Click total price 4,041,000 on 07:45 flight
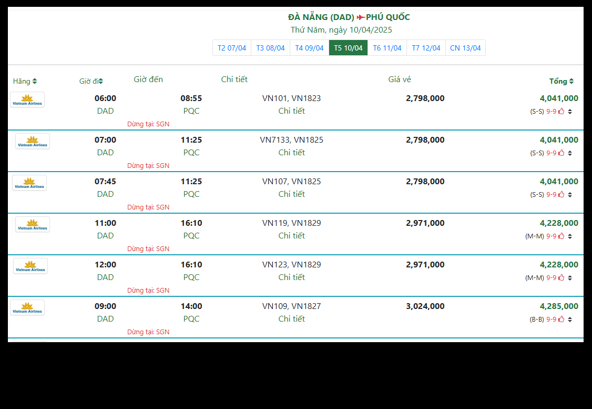 point(558,182)
